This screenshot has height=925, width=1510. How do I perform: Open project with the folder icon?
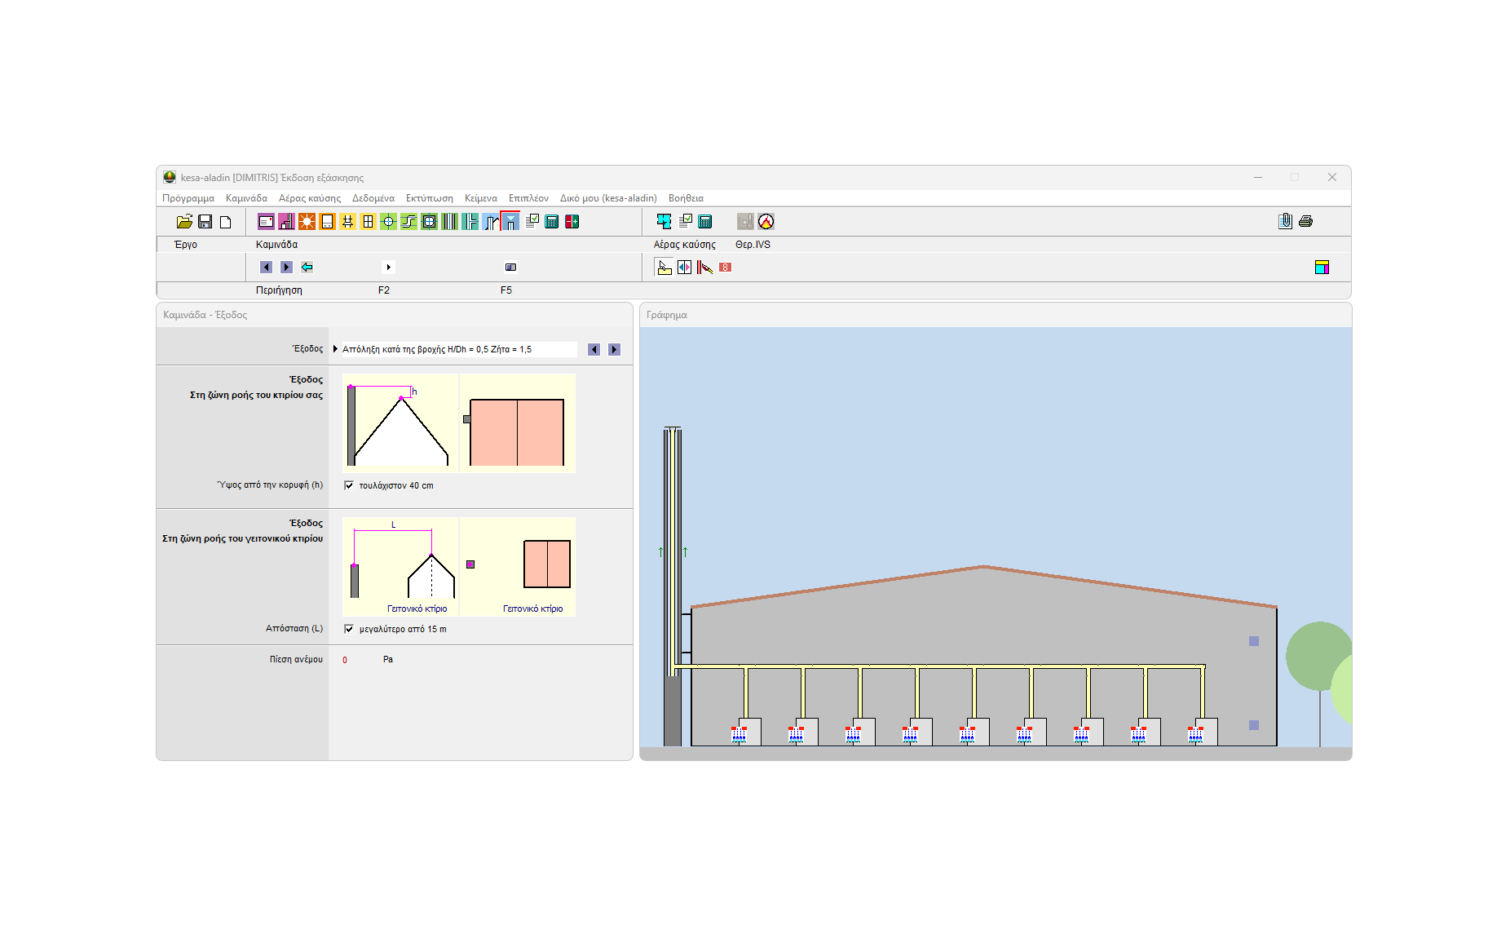click(x=184, y=222)
